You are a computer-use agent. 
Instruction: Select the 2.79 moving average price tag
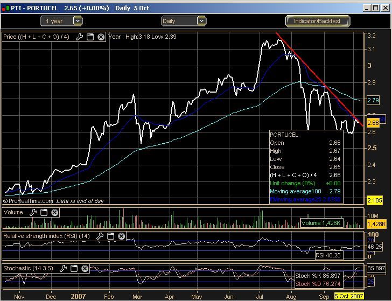(x=373, y=100)
